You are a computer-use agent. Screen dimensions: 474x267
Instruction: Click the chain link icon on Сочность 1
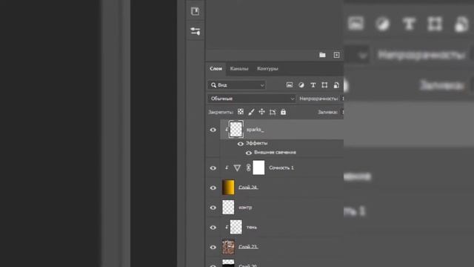(248, 168)
